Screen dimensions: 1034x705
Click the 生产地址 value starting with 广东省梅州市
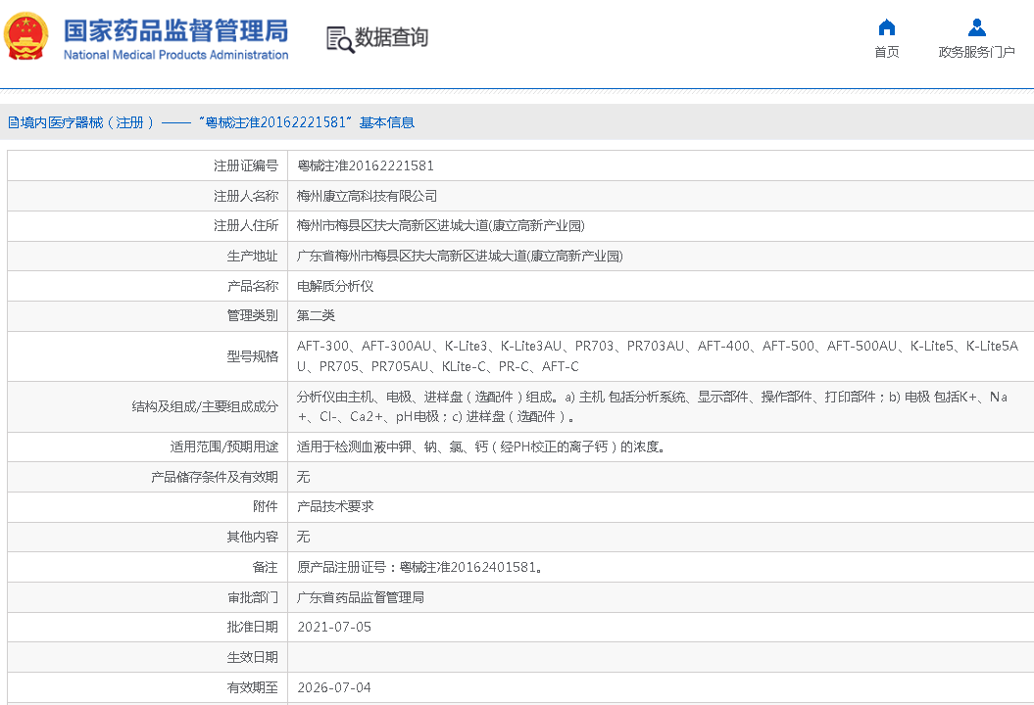point(460,257)
